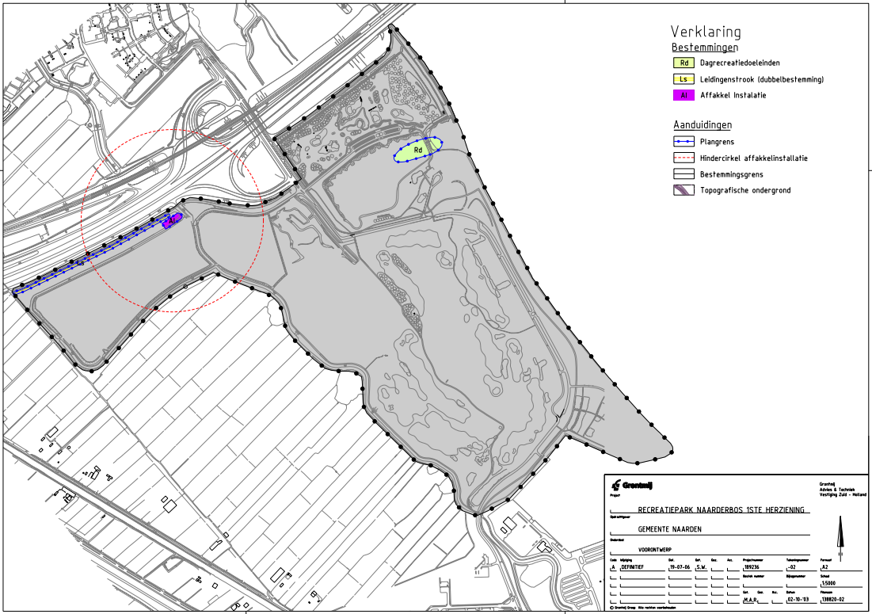Click the Bestemmingsgrens legend symbol box
Image resolution: width=872 pixels, height=614 pixels.
tap(684, 174)
